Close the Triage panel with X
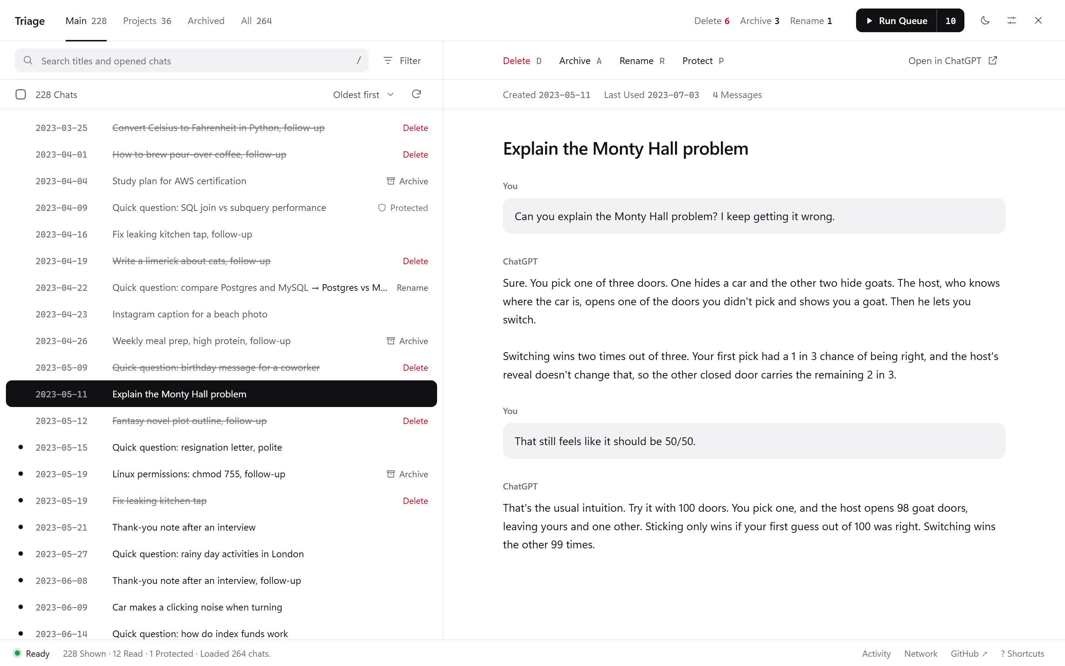The image size is (1065, 666). (x=1038, y=20)
